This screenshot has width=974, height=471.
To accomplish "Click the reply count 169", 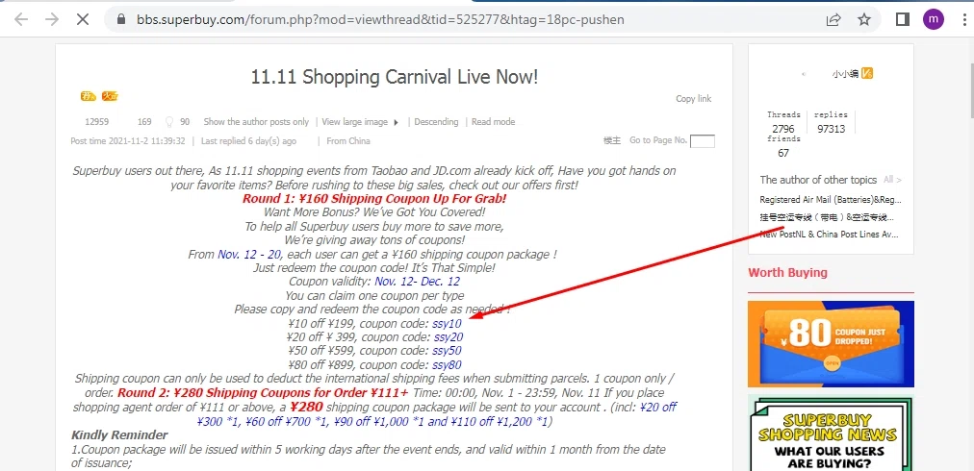I will click(x=144, y=122).
